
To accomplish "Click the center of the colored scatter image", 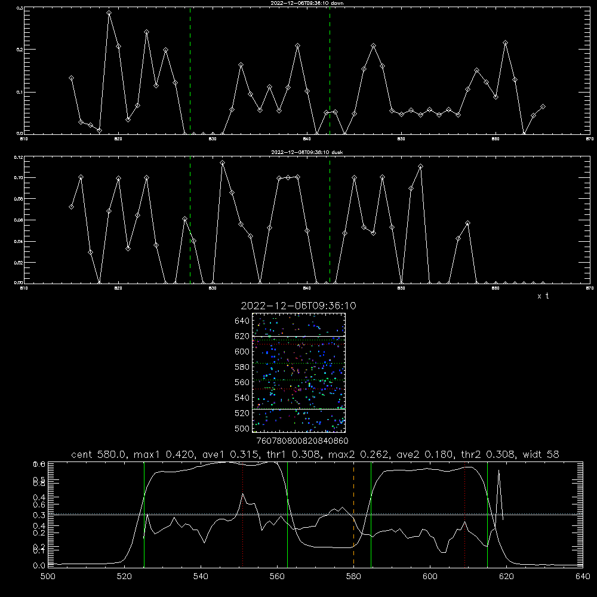I will pos(299,373).
